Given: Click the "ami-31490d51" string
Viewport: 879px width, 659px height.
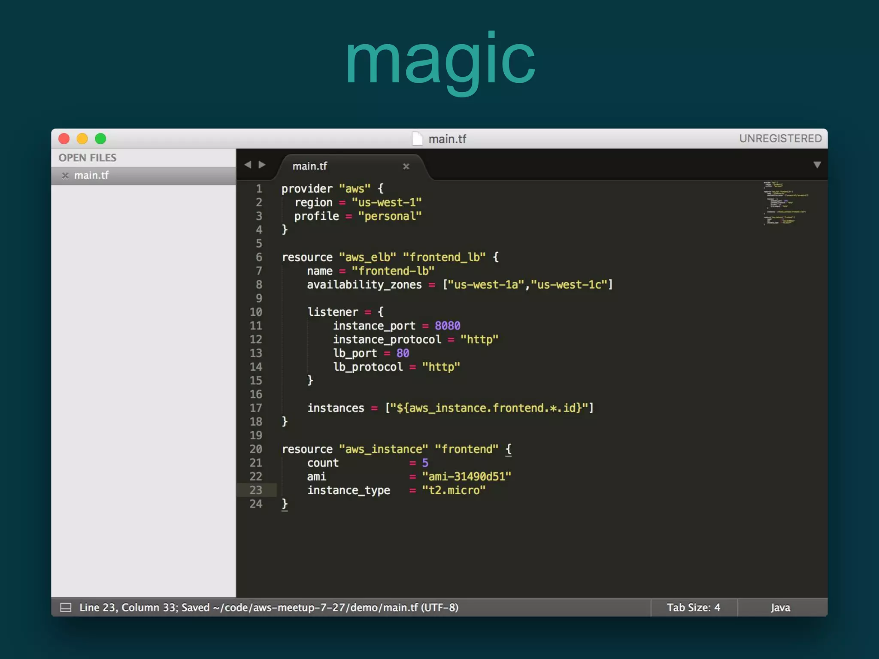Looking at the screenshot, I should [x=466, y=477].
